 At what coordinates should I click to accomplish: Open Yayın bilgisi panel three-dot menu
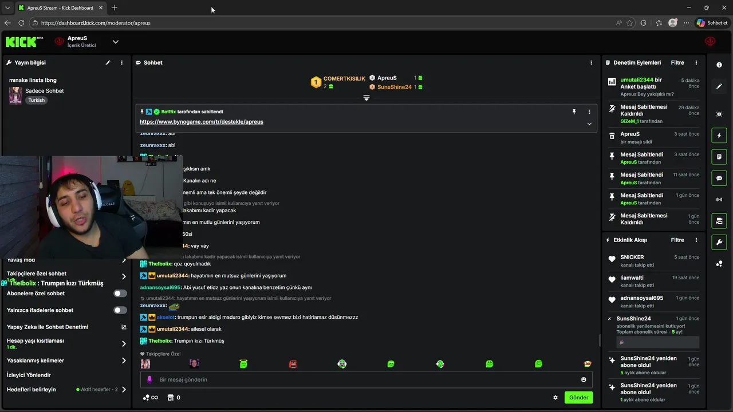coord(121,62)
